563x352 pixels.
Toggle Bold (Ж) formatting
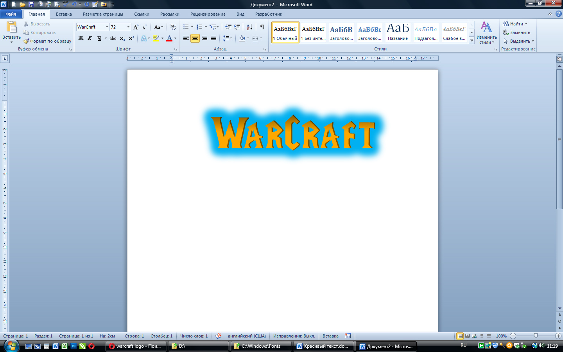tap(81, 38)
